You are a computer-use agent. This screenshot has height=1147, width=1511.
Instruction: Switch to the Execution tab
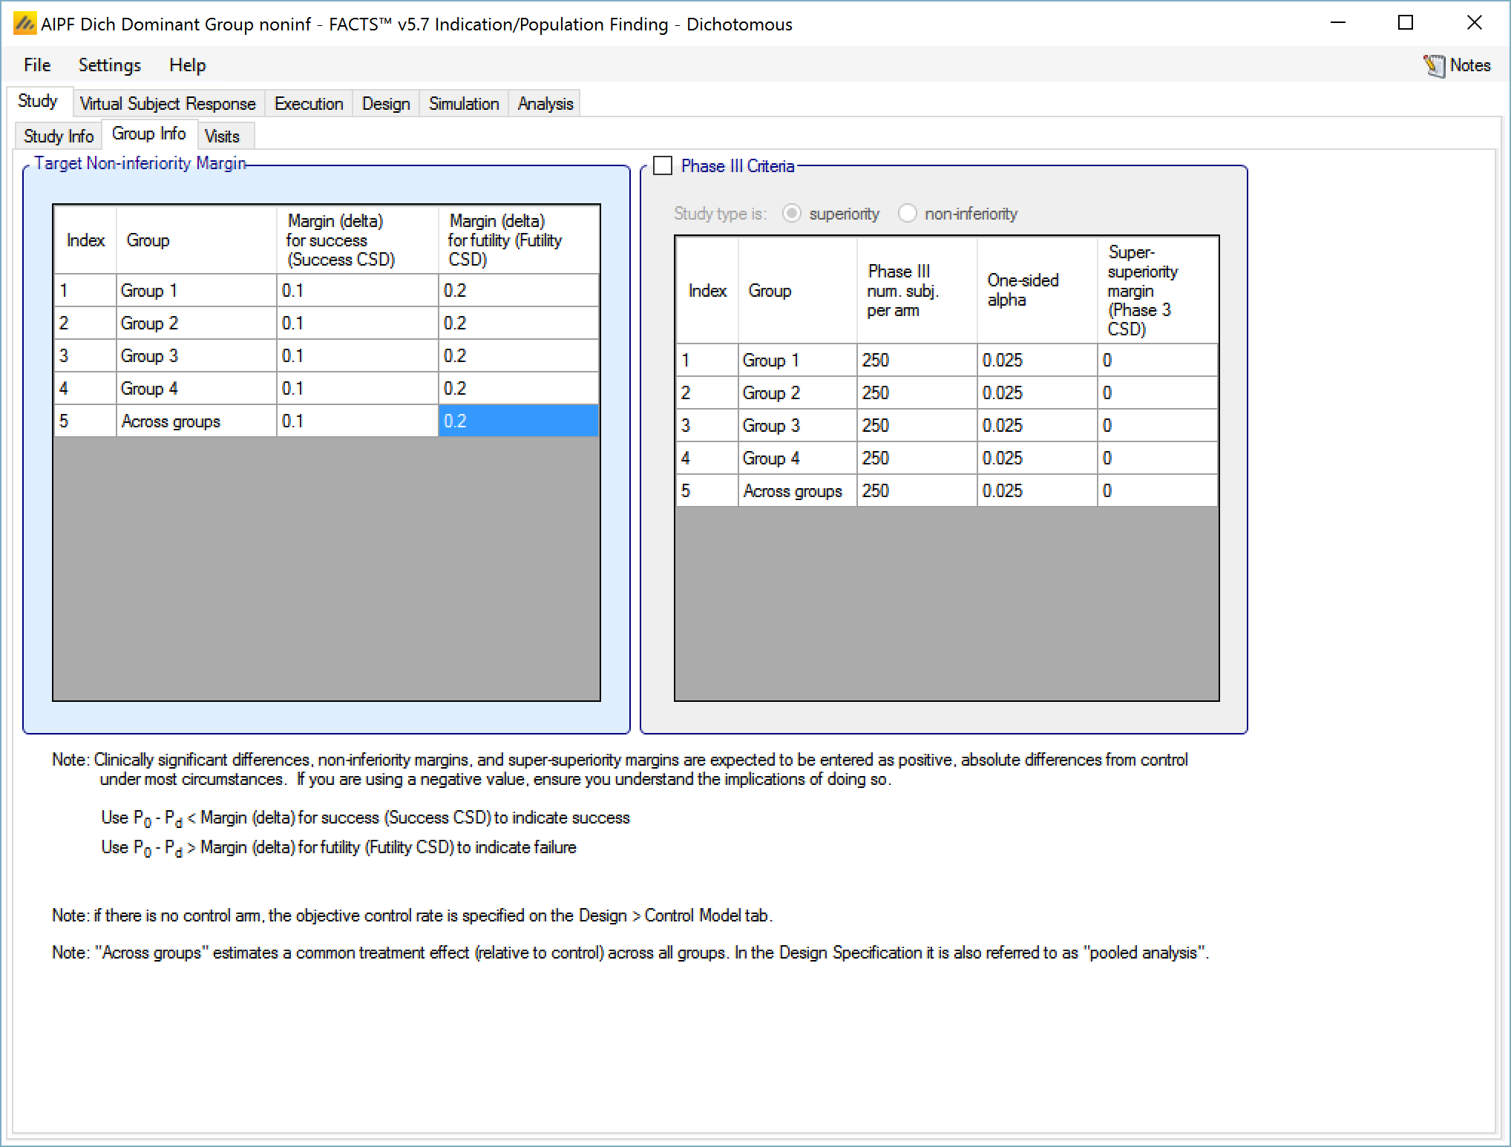pyautogui.click(x=309, y=104)
